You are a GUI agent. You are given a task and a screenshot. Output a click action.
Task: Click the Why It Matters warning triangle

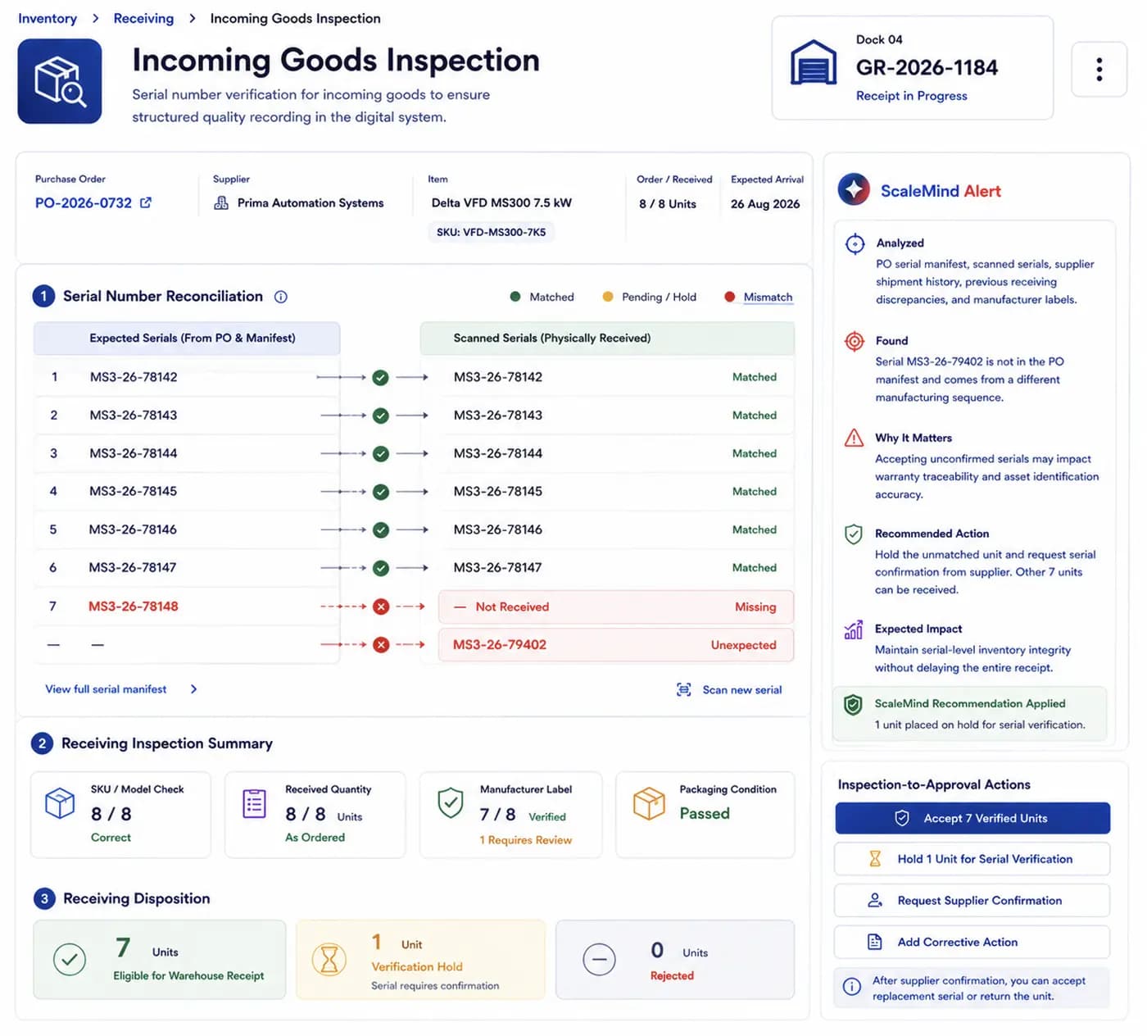point(854,438)
